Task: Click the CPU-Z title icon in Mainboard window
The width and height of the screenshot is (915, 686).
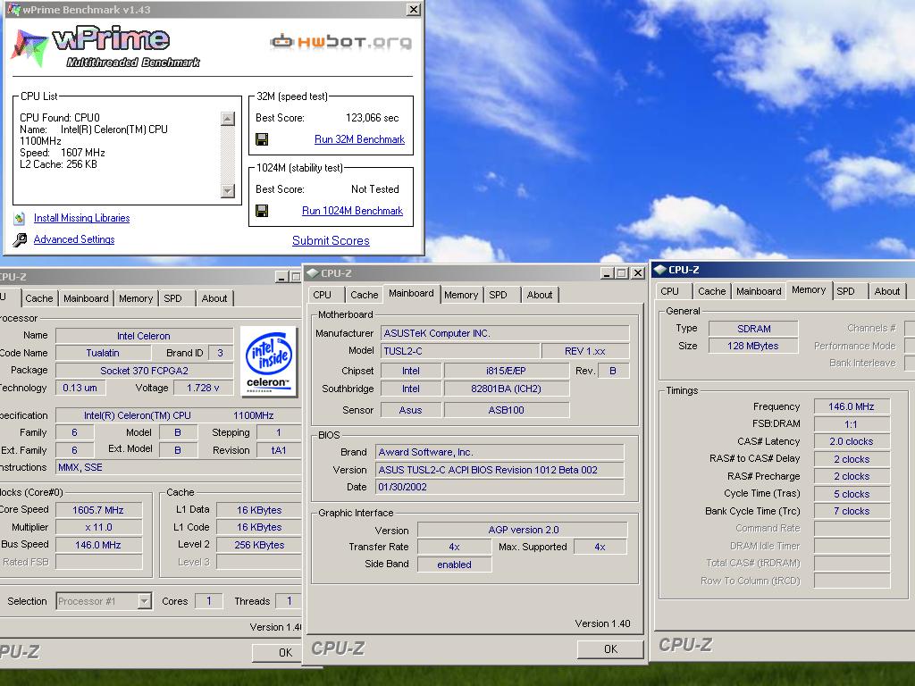Action: pyautogui.click(x=312, y=273)
